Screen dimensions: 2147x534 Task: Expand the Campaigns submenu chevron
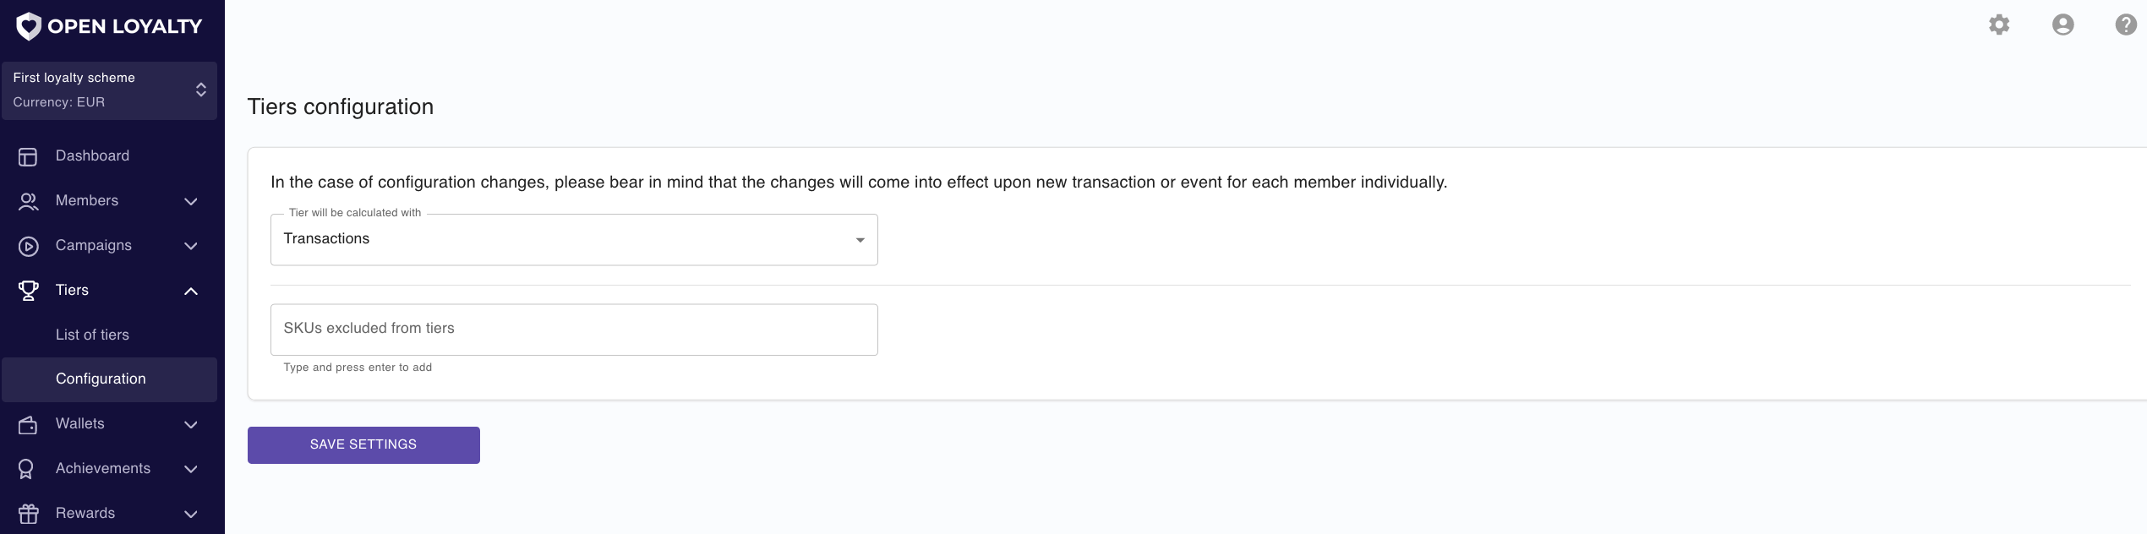tap(191, 246)
